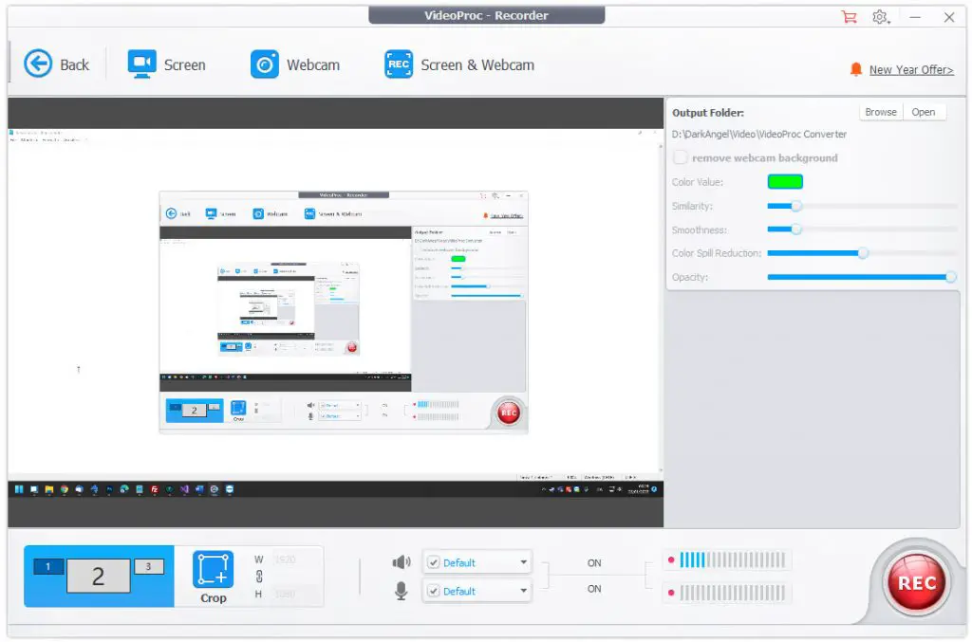Viewport: 972px width, 642px height.
Task: Click the H height input field
Action: [295, 594]
